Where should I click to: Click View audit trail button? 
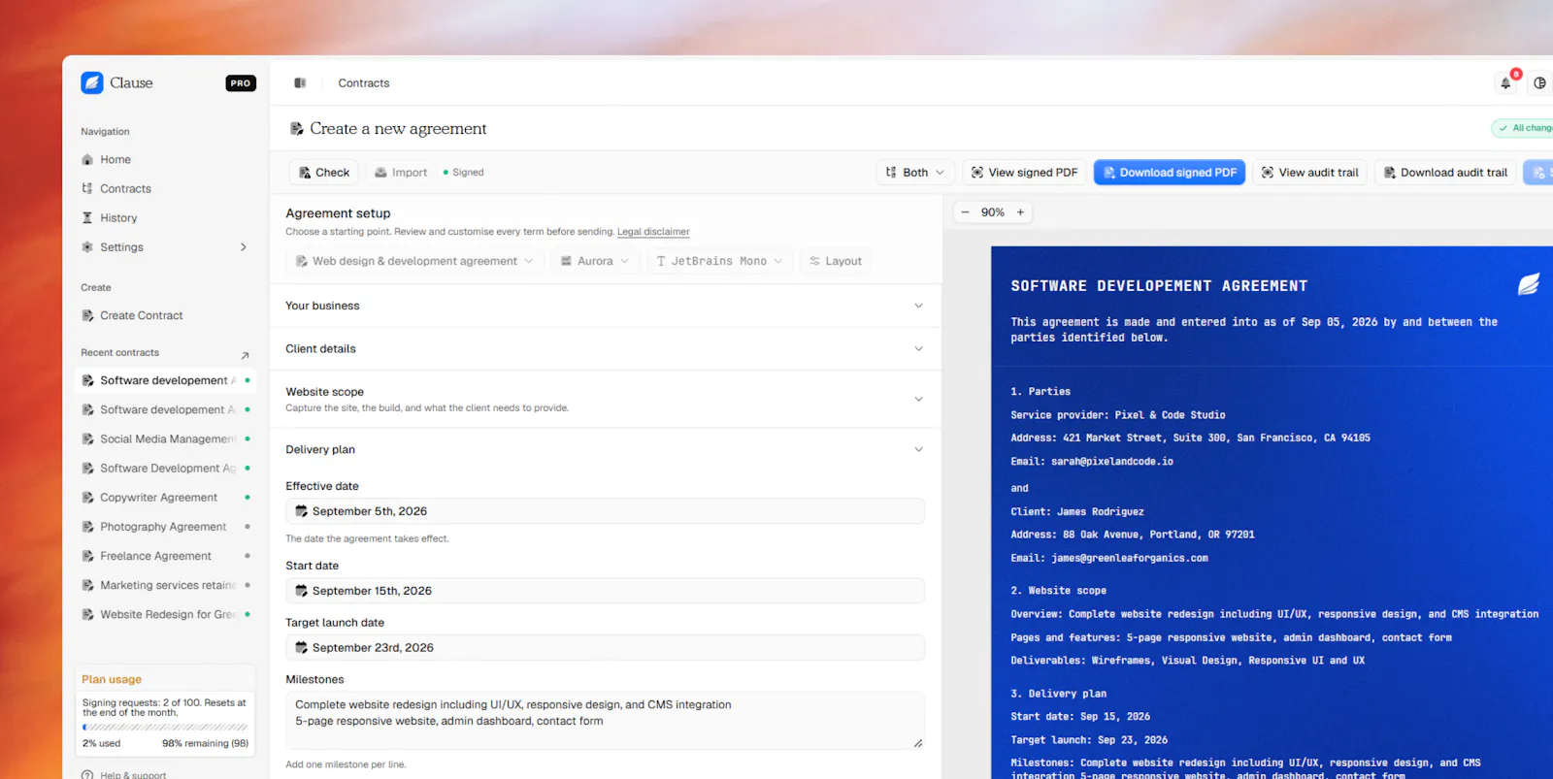pos(1310,173)
